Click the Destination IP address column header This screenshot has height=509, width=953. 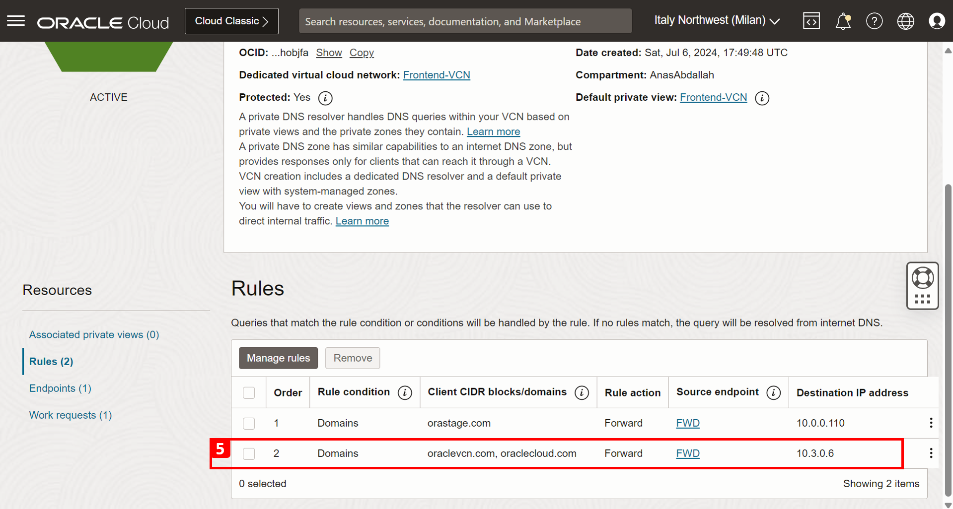pos(852,393)
